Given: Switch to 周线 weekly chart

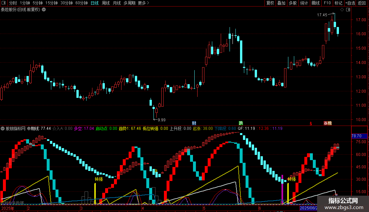Looking at the screenshot, I should [106, 3].
